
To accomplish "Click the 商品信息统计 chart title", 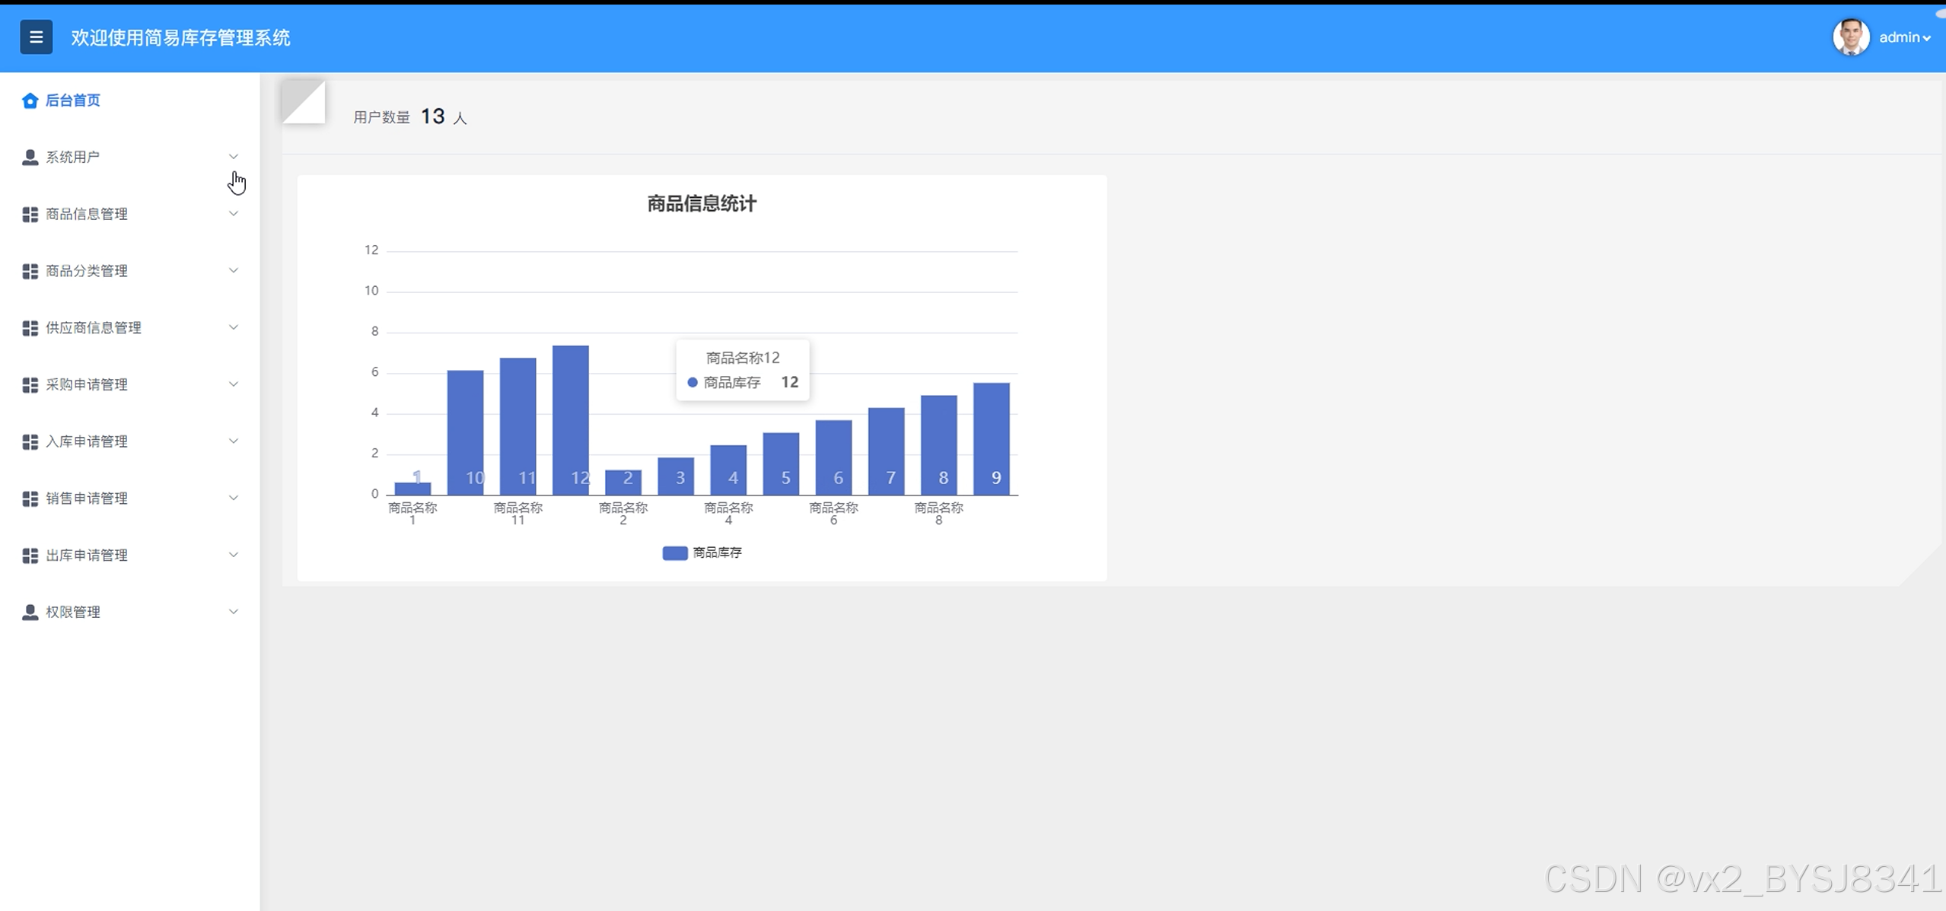I will pyautogui.click(x=701, y=203).
